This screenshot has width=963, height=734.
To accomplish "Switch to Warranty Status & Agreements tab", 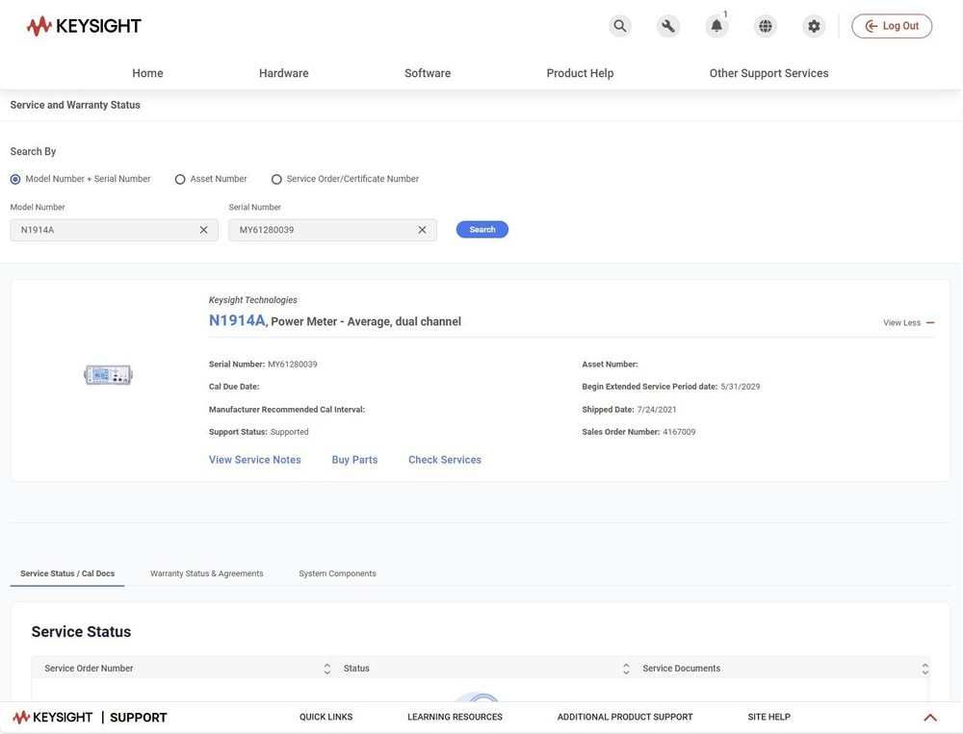I will coord(206,573).
